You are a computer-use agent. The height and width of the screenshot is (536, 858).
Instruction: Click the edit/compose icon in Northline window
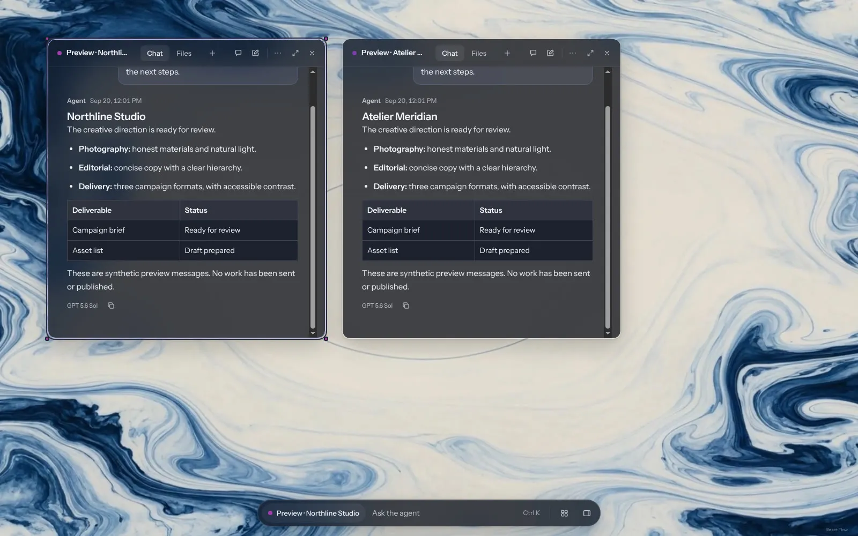pyautogui.click(x=255, y=53)
